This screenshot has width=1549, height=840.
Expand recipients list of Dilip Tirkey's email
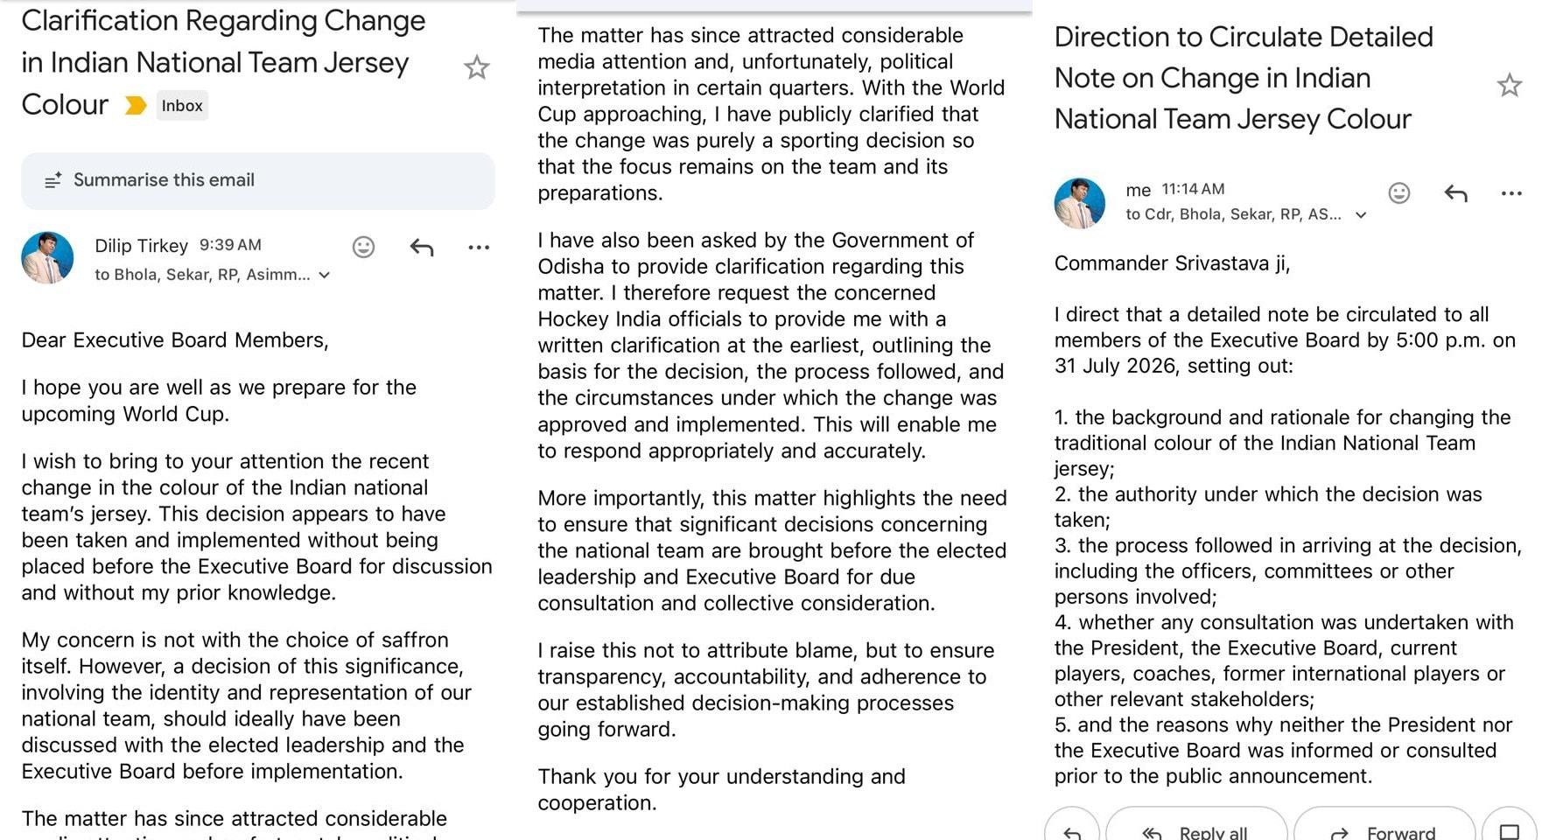tap(325, 275)
